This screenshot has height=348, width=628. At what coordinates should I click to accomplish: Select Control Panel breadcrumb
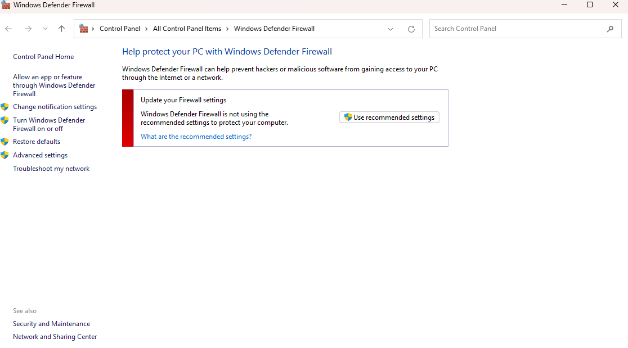120,29
